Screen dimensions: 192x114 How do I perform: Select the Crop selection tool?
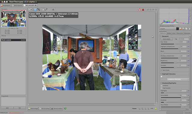50,10
